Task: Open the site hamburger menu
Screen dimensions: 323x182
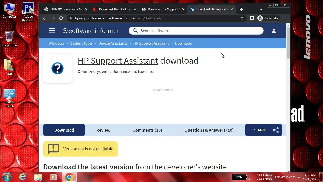Action: pos(52,31)
